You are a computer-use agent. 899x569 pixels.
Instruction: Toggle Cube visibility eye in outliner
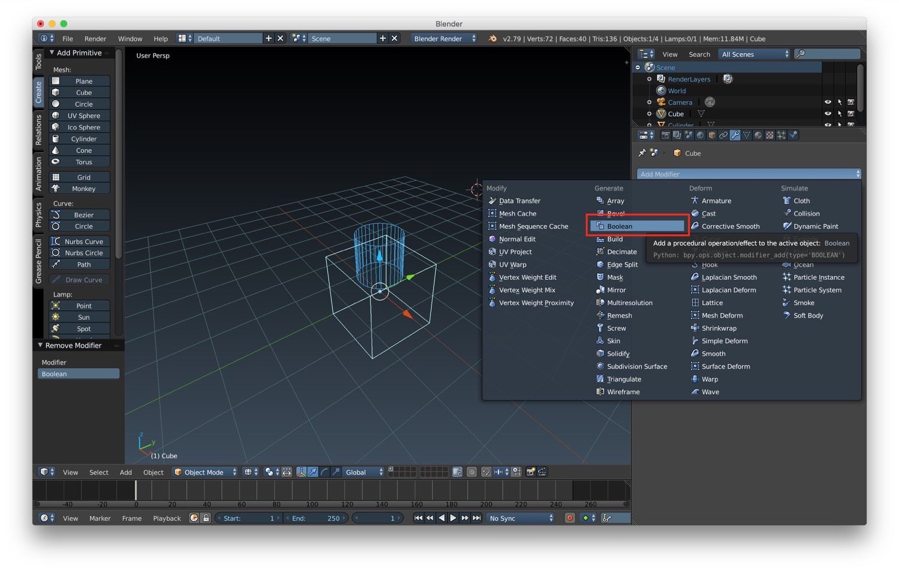click(x=828, y=114)
